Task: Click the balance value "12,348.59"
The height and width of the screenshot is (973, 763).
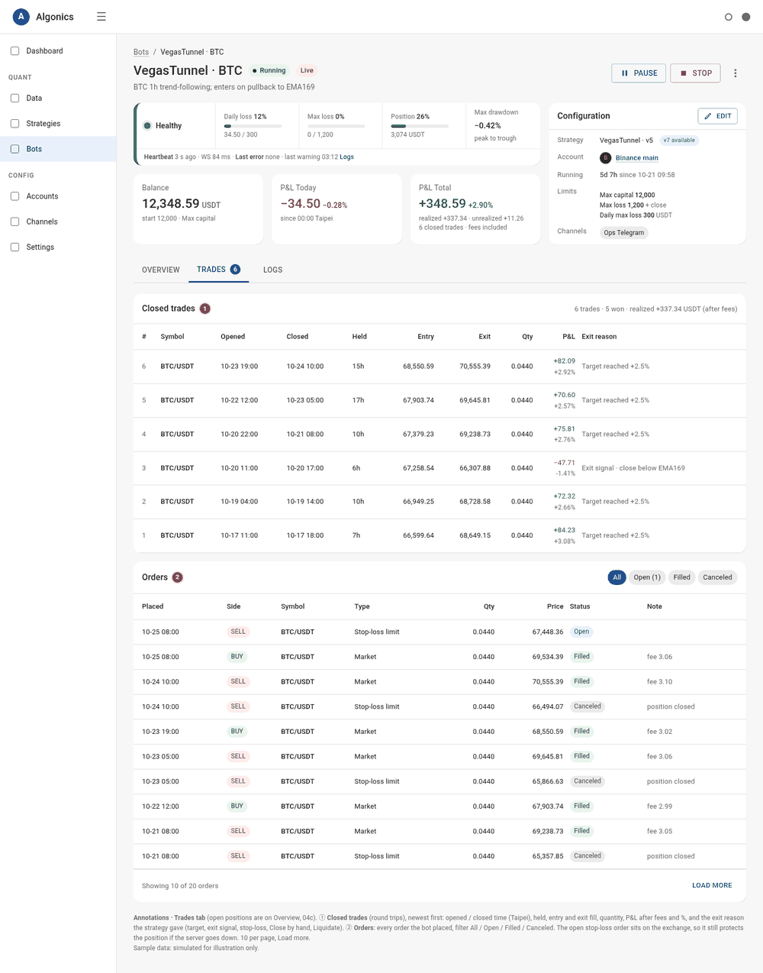Action: tap(171, 204)
